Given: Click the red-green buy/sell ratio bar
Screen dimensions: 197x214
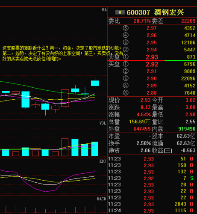Looking at the screenshot, I should [x=152, y=61].
